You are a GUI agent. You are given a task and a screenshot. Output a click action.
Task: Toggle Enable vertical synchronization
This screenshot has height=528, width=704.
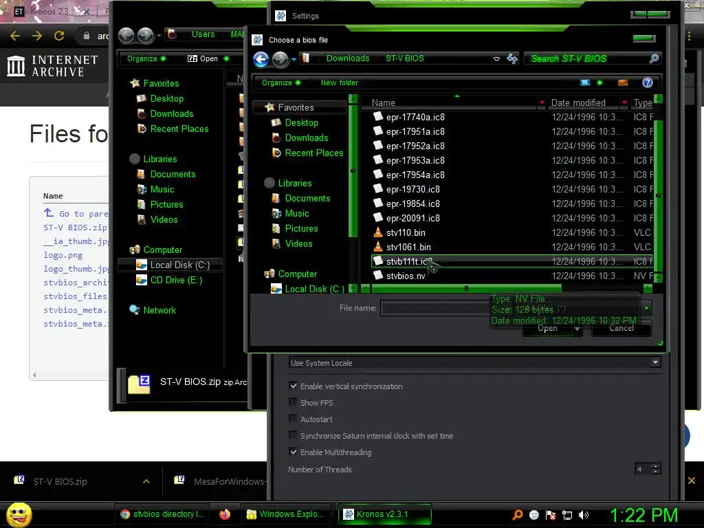[293, 386]
